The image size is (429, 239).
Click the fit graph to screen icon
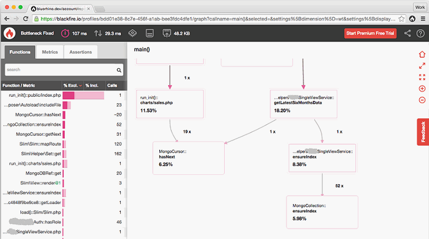click(x=422, y=77)
